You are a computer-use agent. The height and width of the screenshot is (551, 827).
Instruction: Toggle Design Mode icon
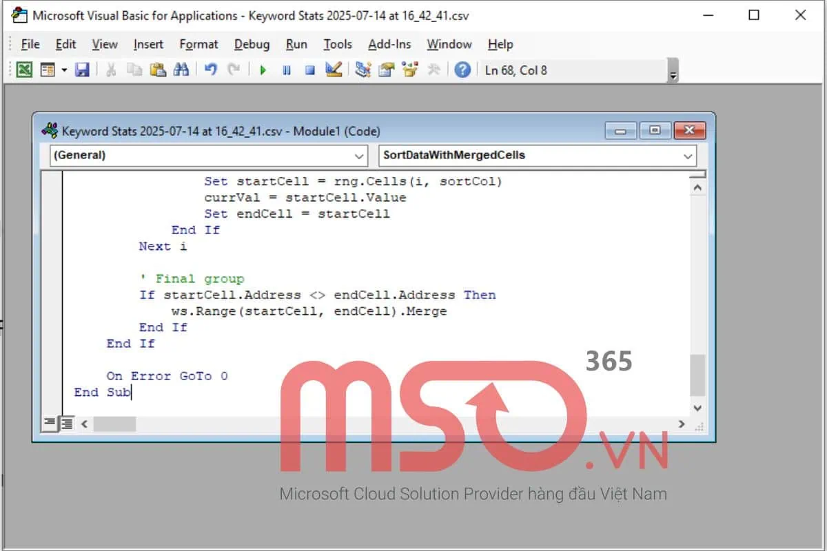point(334,70)
